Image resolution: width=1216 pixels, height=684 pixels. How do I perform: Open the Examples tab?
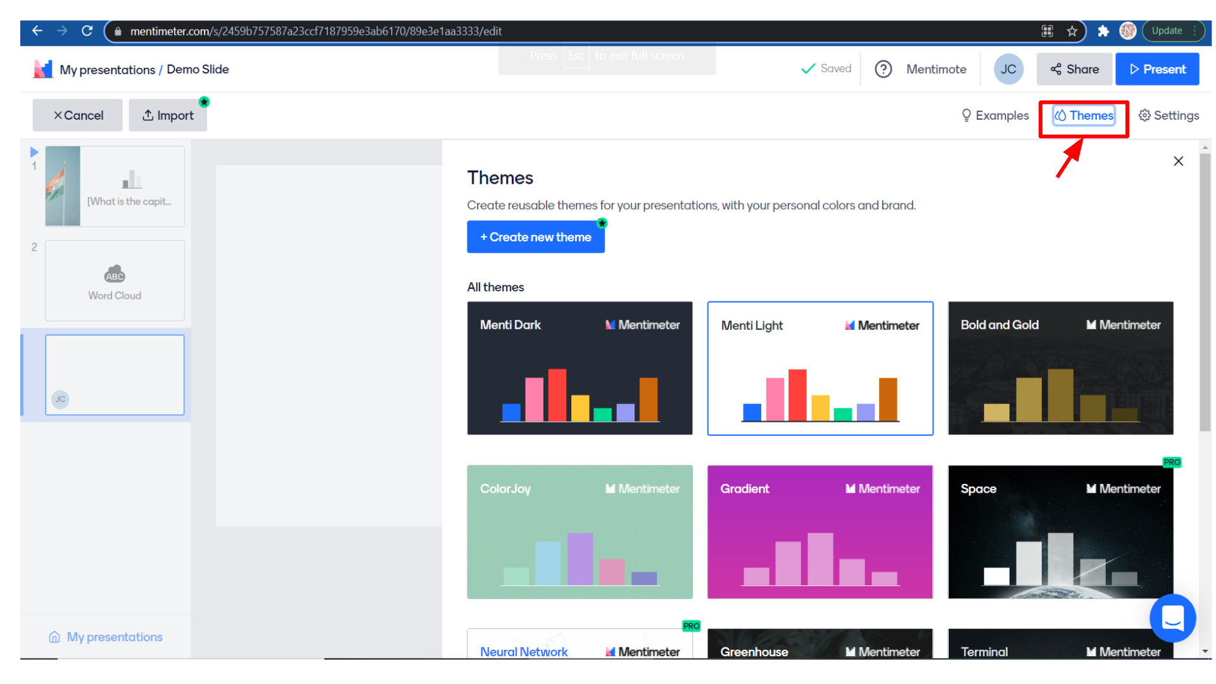pyautogui.click(x=995, y=115)
